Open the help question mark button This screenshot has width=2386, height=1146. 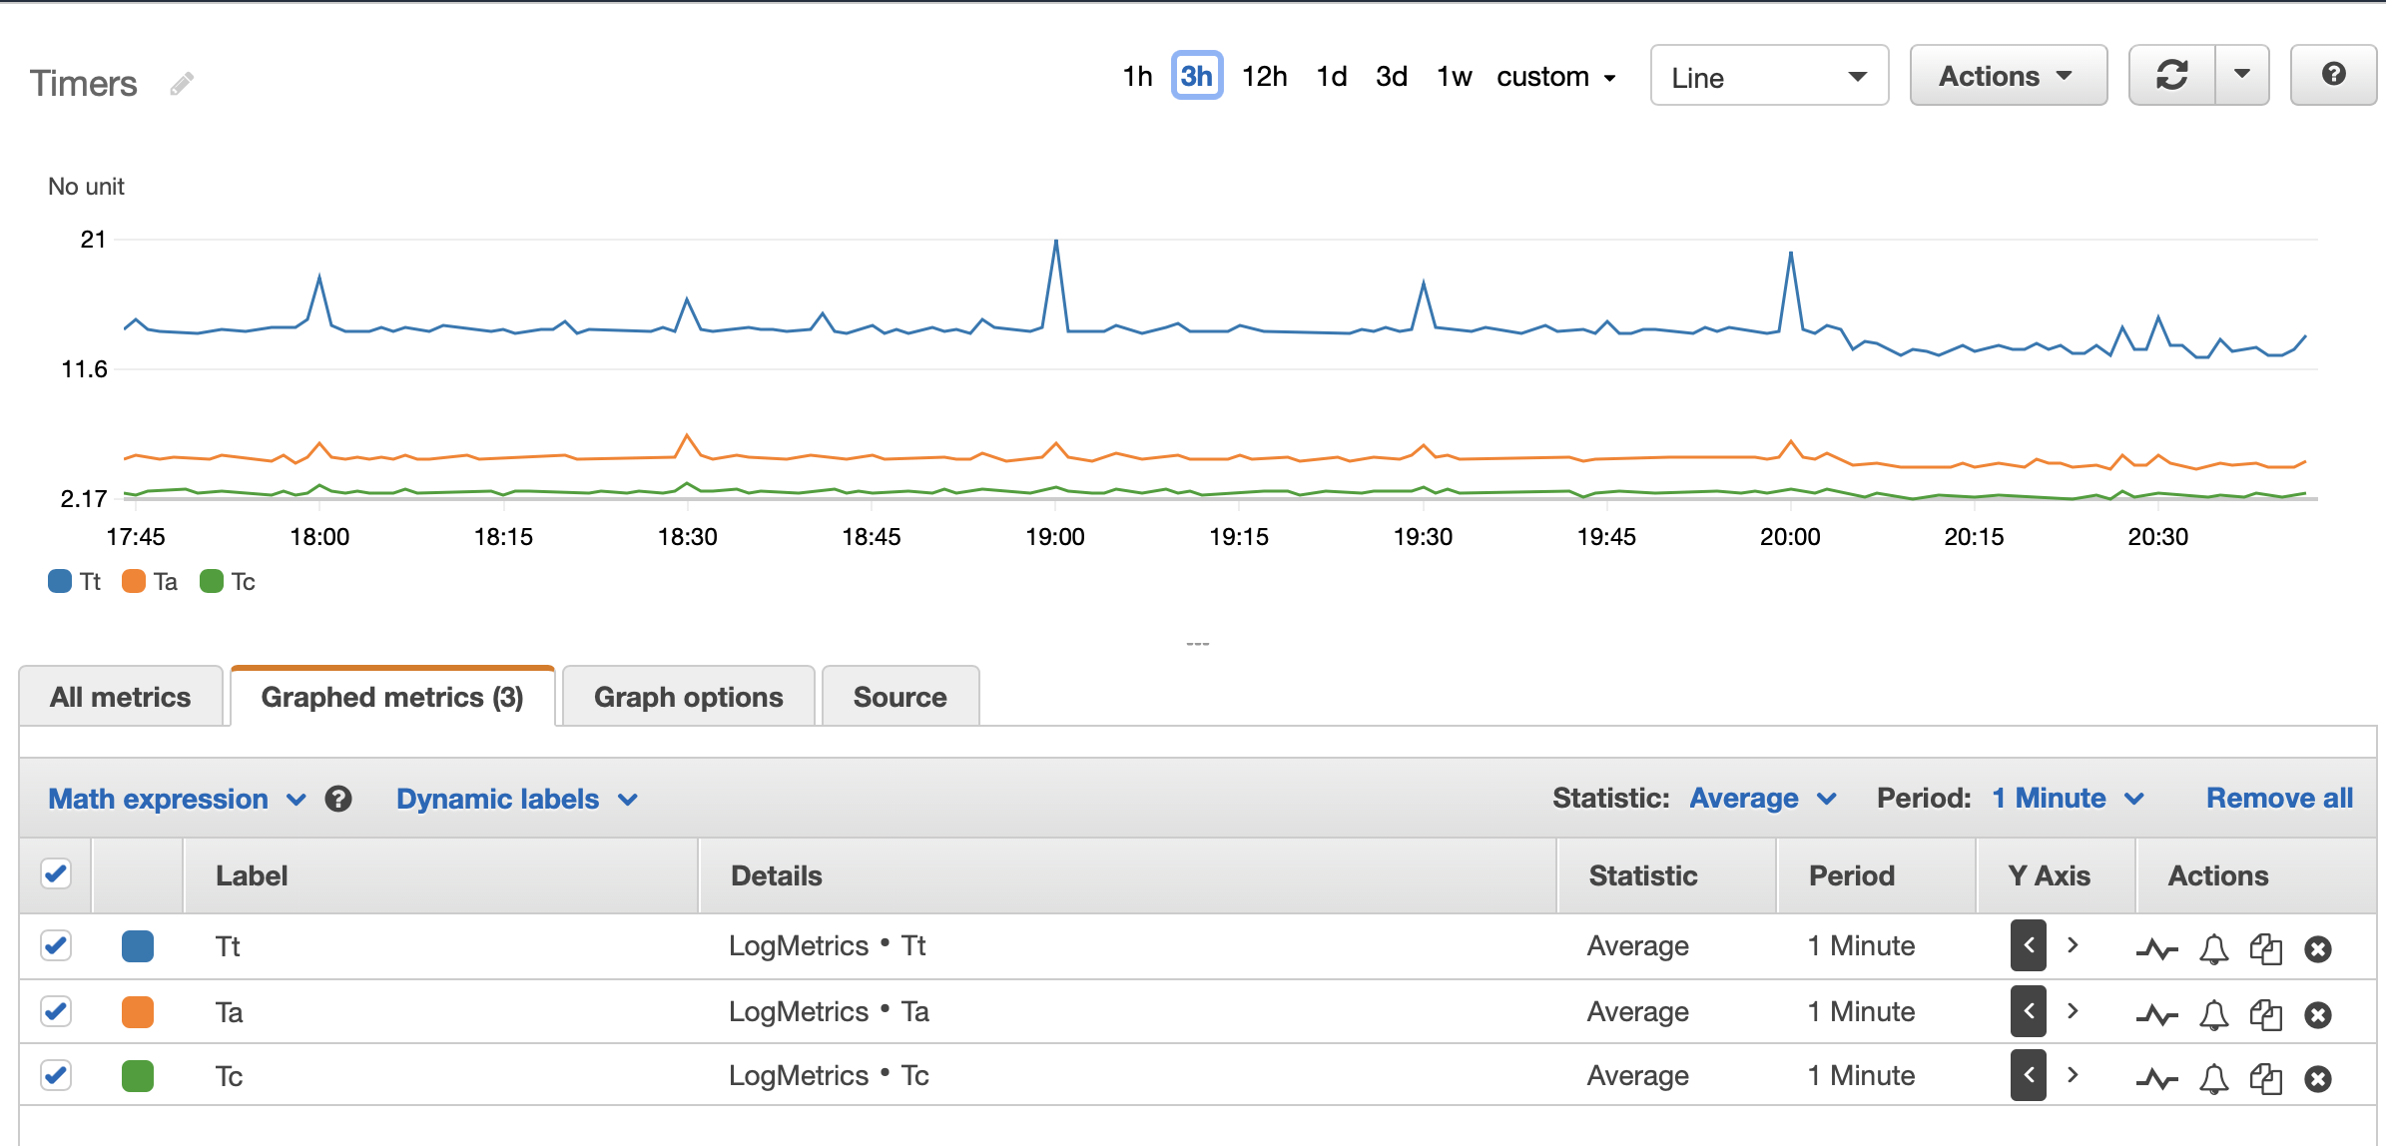point(2333,76)
